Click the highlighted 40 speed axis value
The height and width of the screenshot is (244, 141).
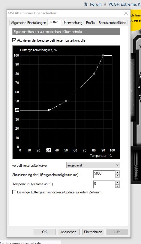point(17,110)
